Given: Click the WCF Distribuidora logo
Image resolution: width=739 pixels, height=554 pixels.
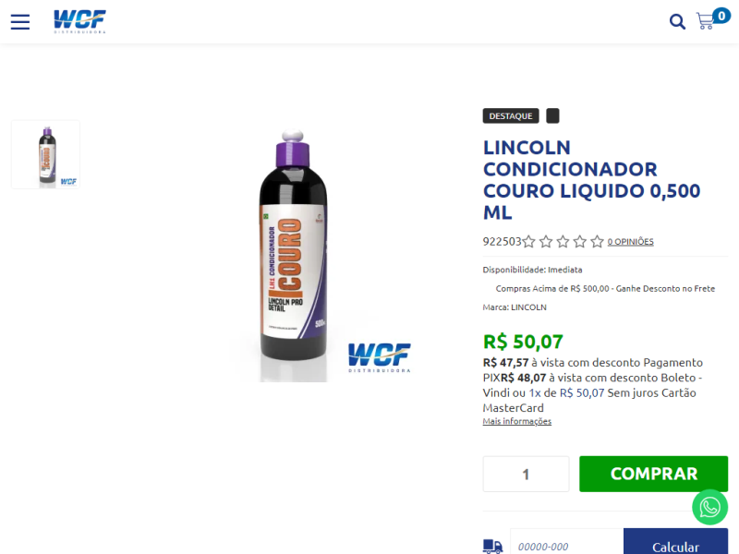Looking at the screenshot, I should 79,21.
